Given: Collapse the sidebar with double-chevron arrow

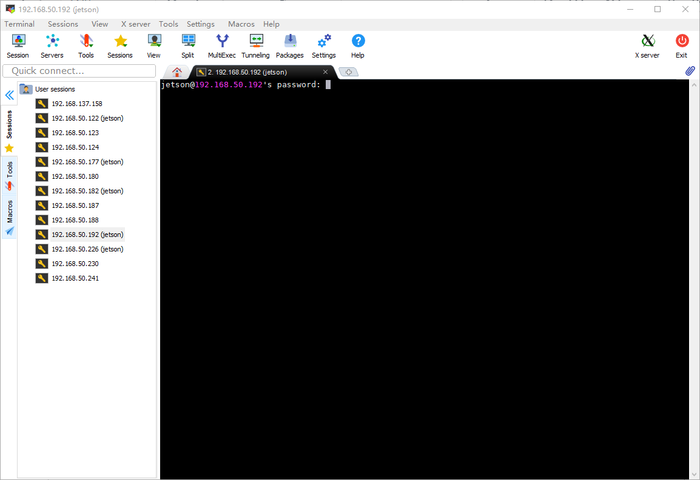Looking at the screenshot, I should coord(9,95).
